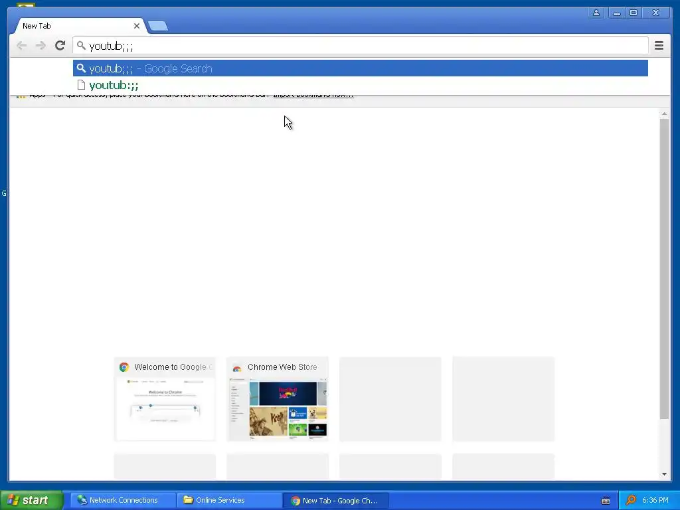Restore down the Chrome window
Image resolution: width=680 pixels, height=510 pixels.
pos(633,13)
